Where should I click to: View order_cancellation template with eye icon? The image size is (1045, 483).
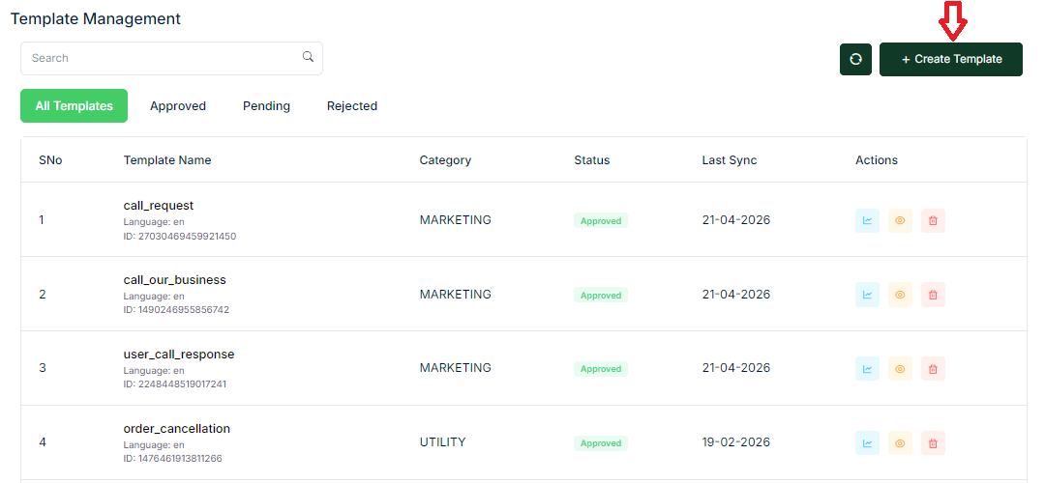[901, 443]
